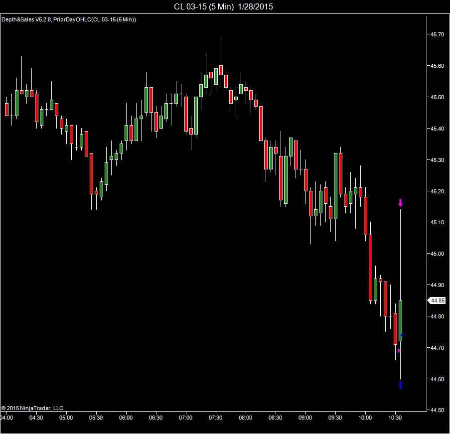450x434 pixels.
Task: Click the 10:30 time axis label
Action: click(395, 418)
